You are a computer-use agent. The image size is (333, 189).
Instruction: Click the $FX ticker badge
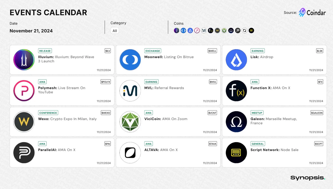[320, 82]
